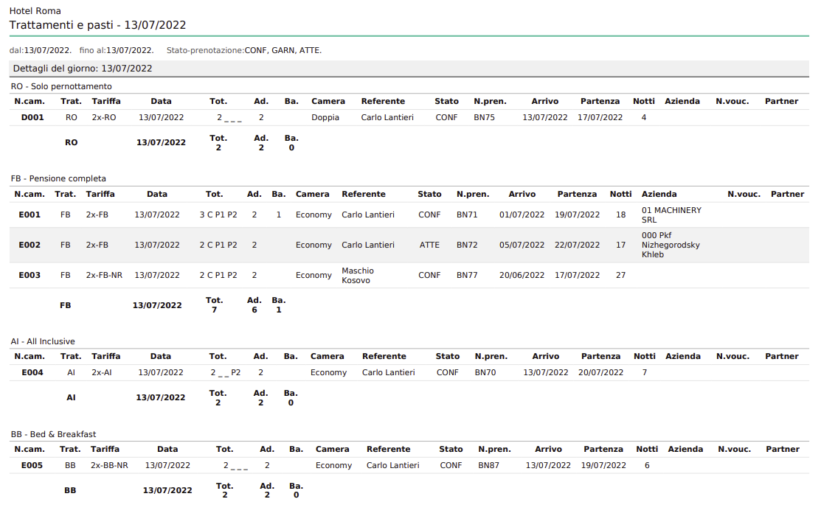Click reservation number BN71
Screen dimensions: 821x516
(467, 215)
